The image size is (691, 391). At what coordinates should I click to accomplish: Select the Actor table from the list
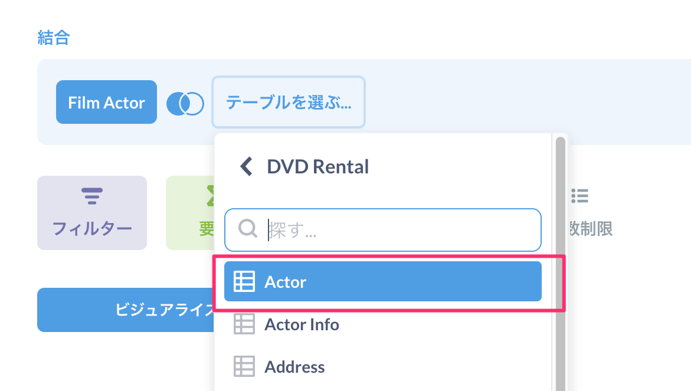point(382,282)
